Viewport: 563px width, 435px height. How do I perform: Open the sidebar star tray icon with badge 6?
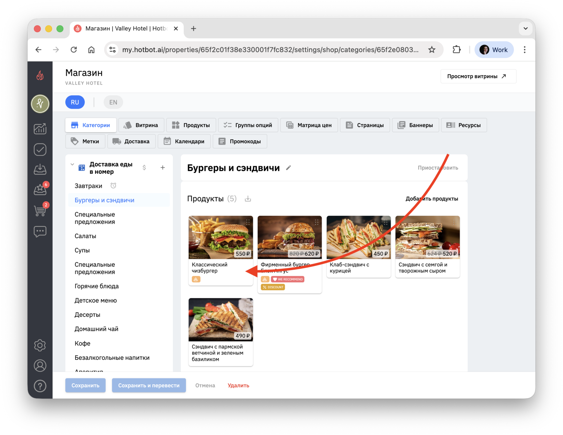[40, 189]
